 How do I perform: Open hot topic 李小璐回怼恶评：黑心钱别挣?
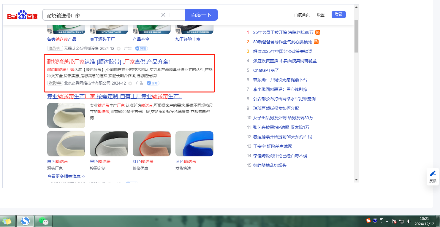point(280,89)
